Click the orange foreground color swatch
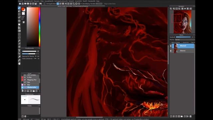This screenshot has width=213, height=120. pos(23,9)
